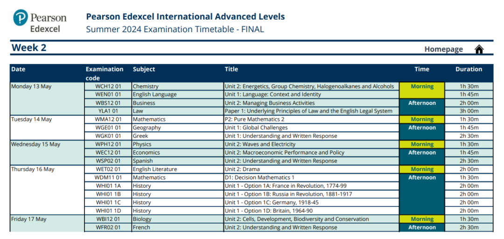The width and height of the screenshot is (504, 239).
Task: Select exam code WDM11 01
Action: click(x=108, y=177)
